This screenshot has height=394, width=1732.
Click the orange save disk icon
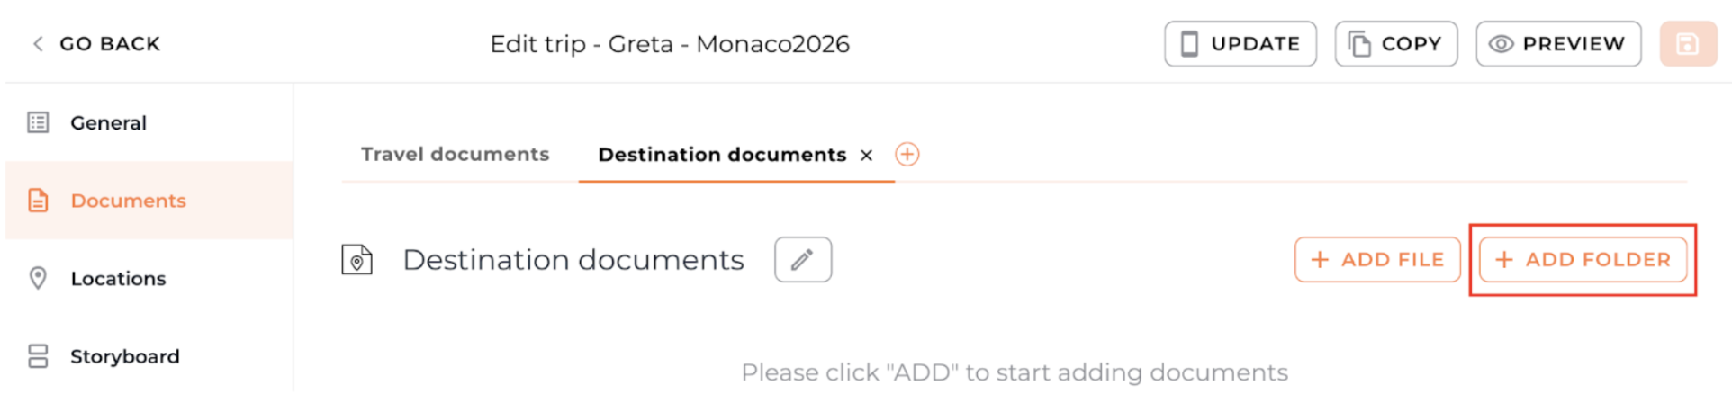coord(1688,44)
